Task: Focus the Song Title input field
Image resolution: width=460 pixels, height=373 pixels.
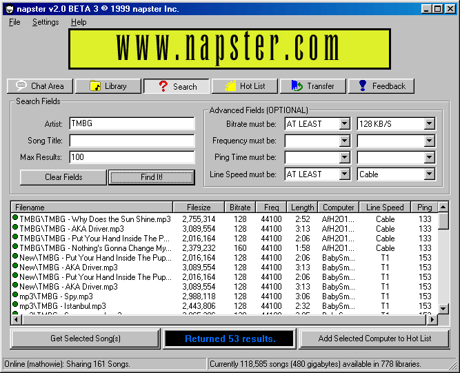Action: pos(132,141)
